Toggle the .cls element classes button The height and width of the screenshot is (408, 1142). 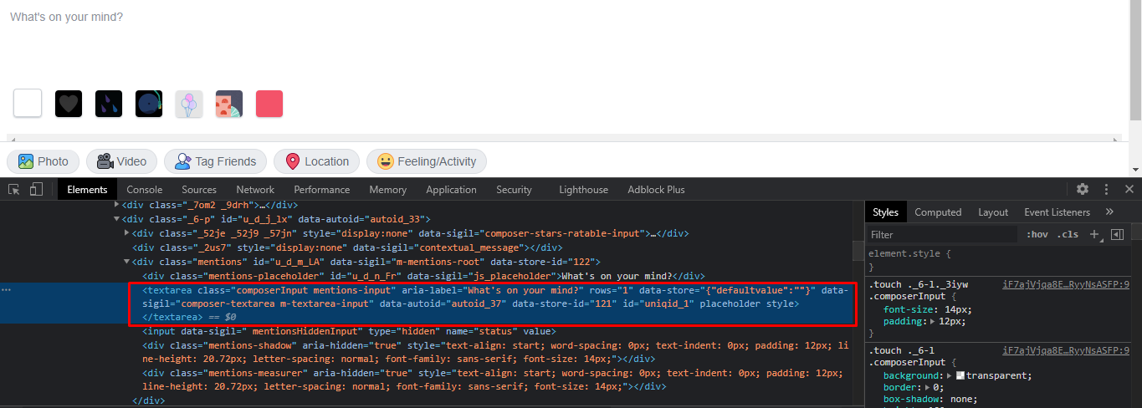pyautogui.click(x=1067, y=235)
